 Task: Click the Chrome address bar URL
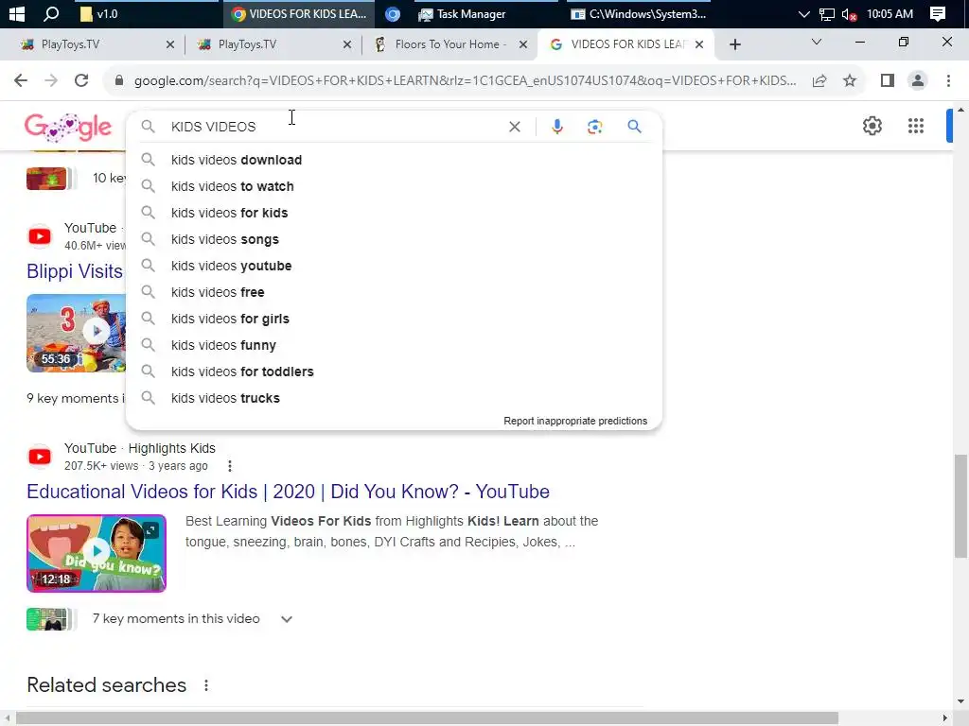tap(465, 80)
